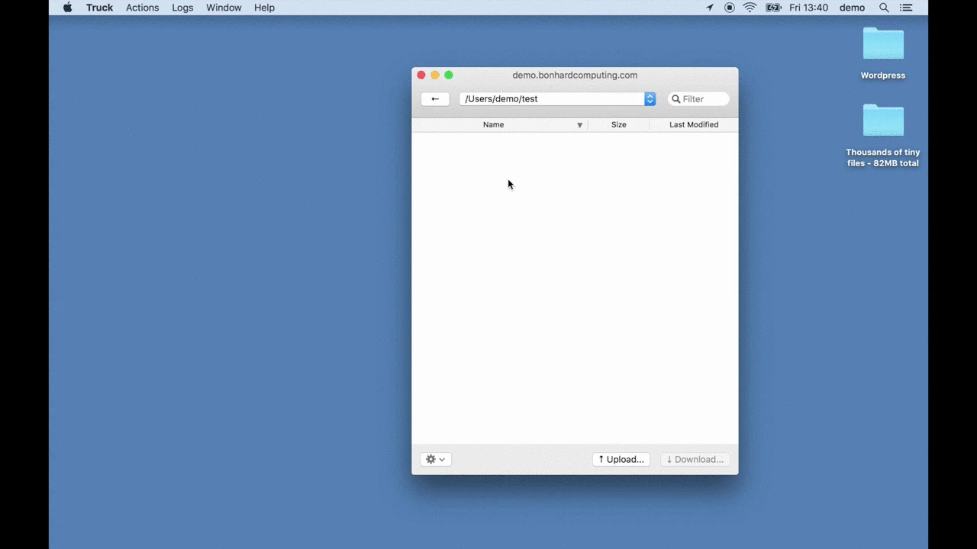977x549 pixels.
Task: Sort by the Size column header
Action: 619,124
